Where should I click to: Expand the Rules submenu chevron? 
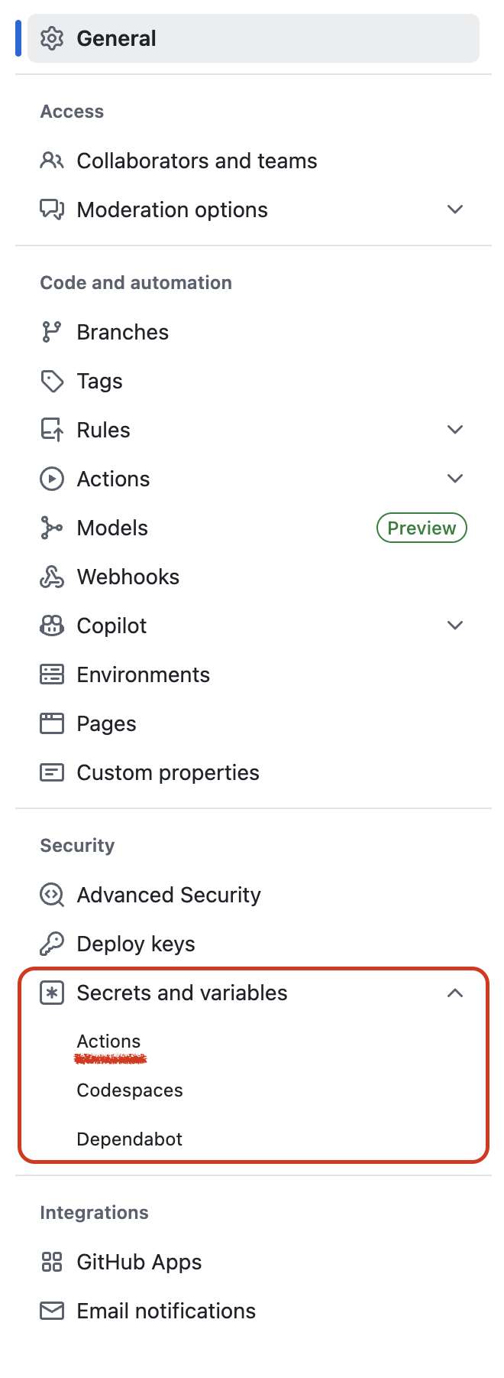point(455,430)
